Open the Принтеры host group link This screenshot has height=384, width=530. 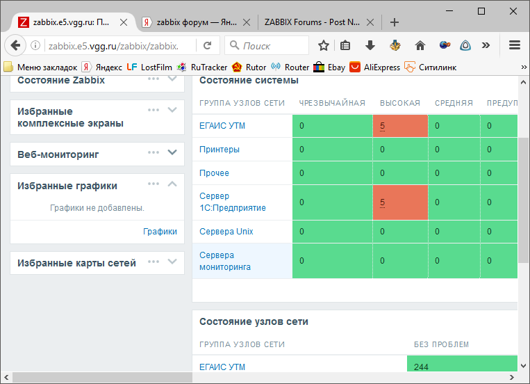[x=220, y=150]
